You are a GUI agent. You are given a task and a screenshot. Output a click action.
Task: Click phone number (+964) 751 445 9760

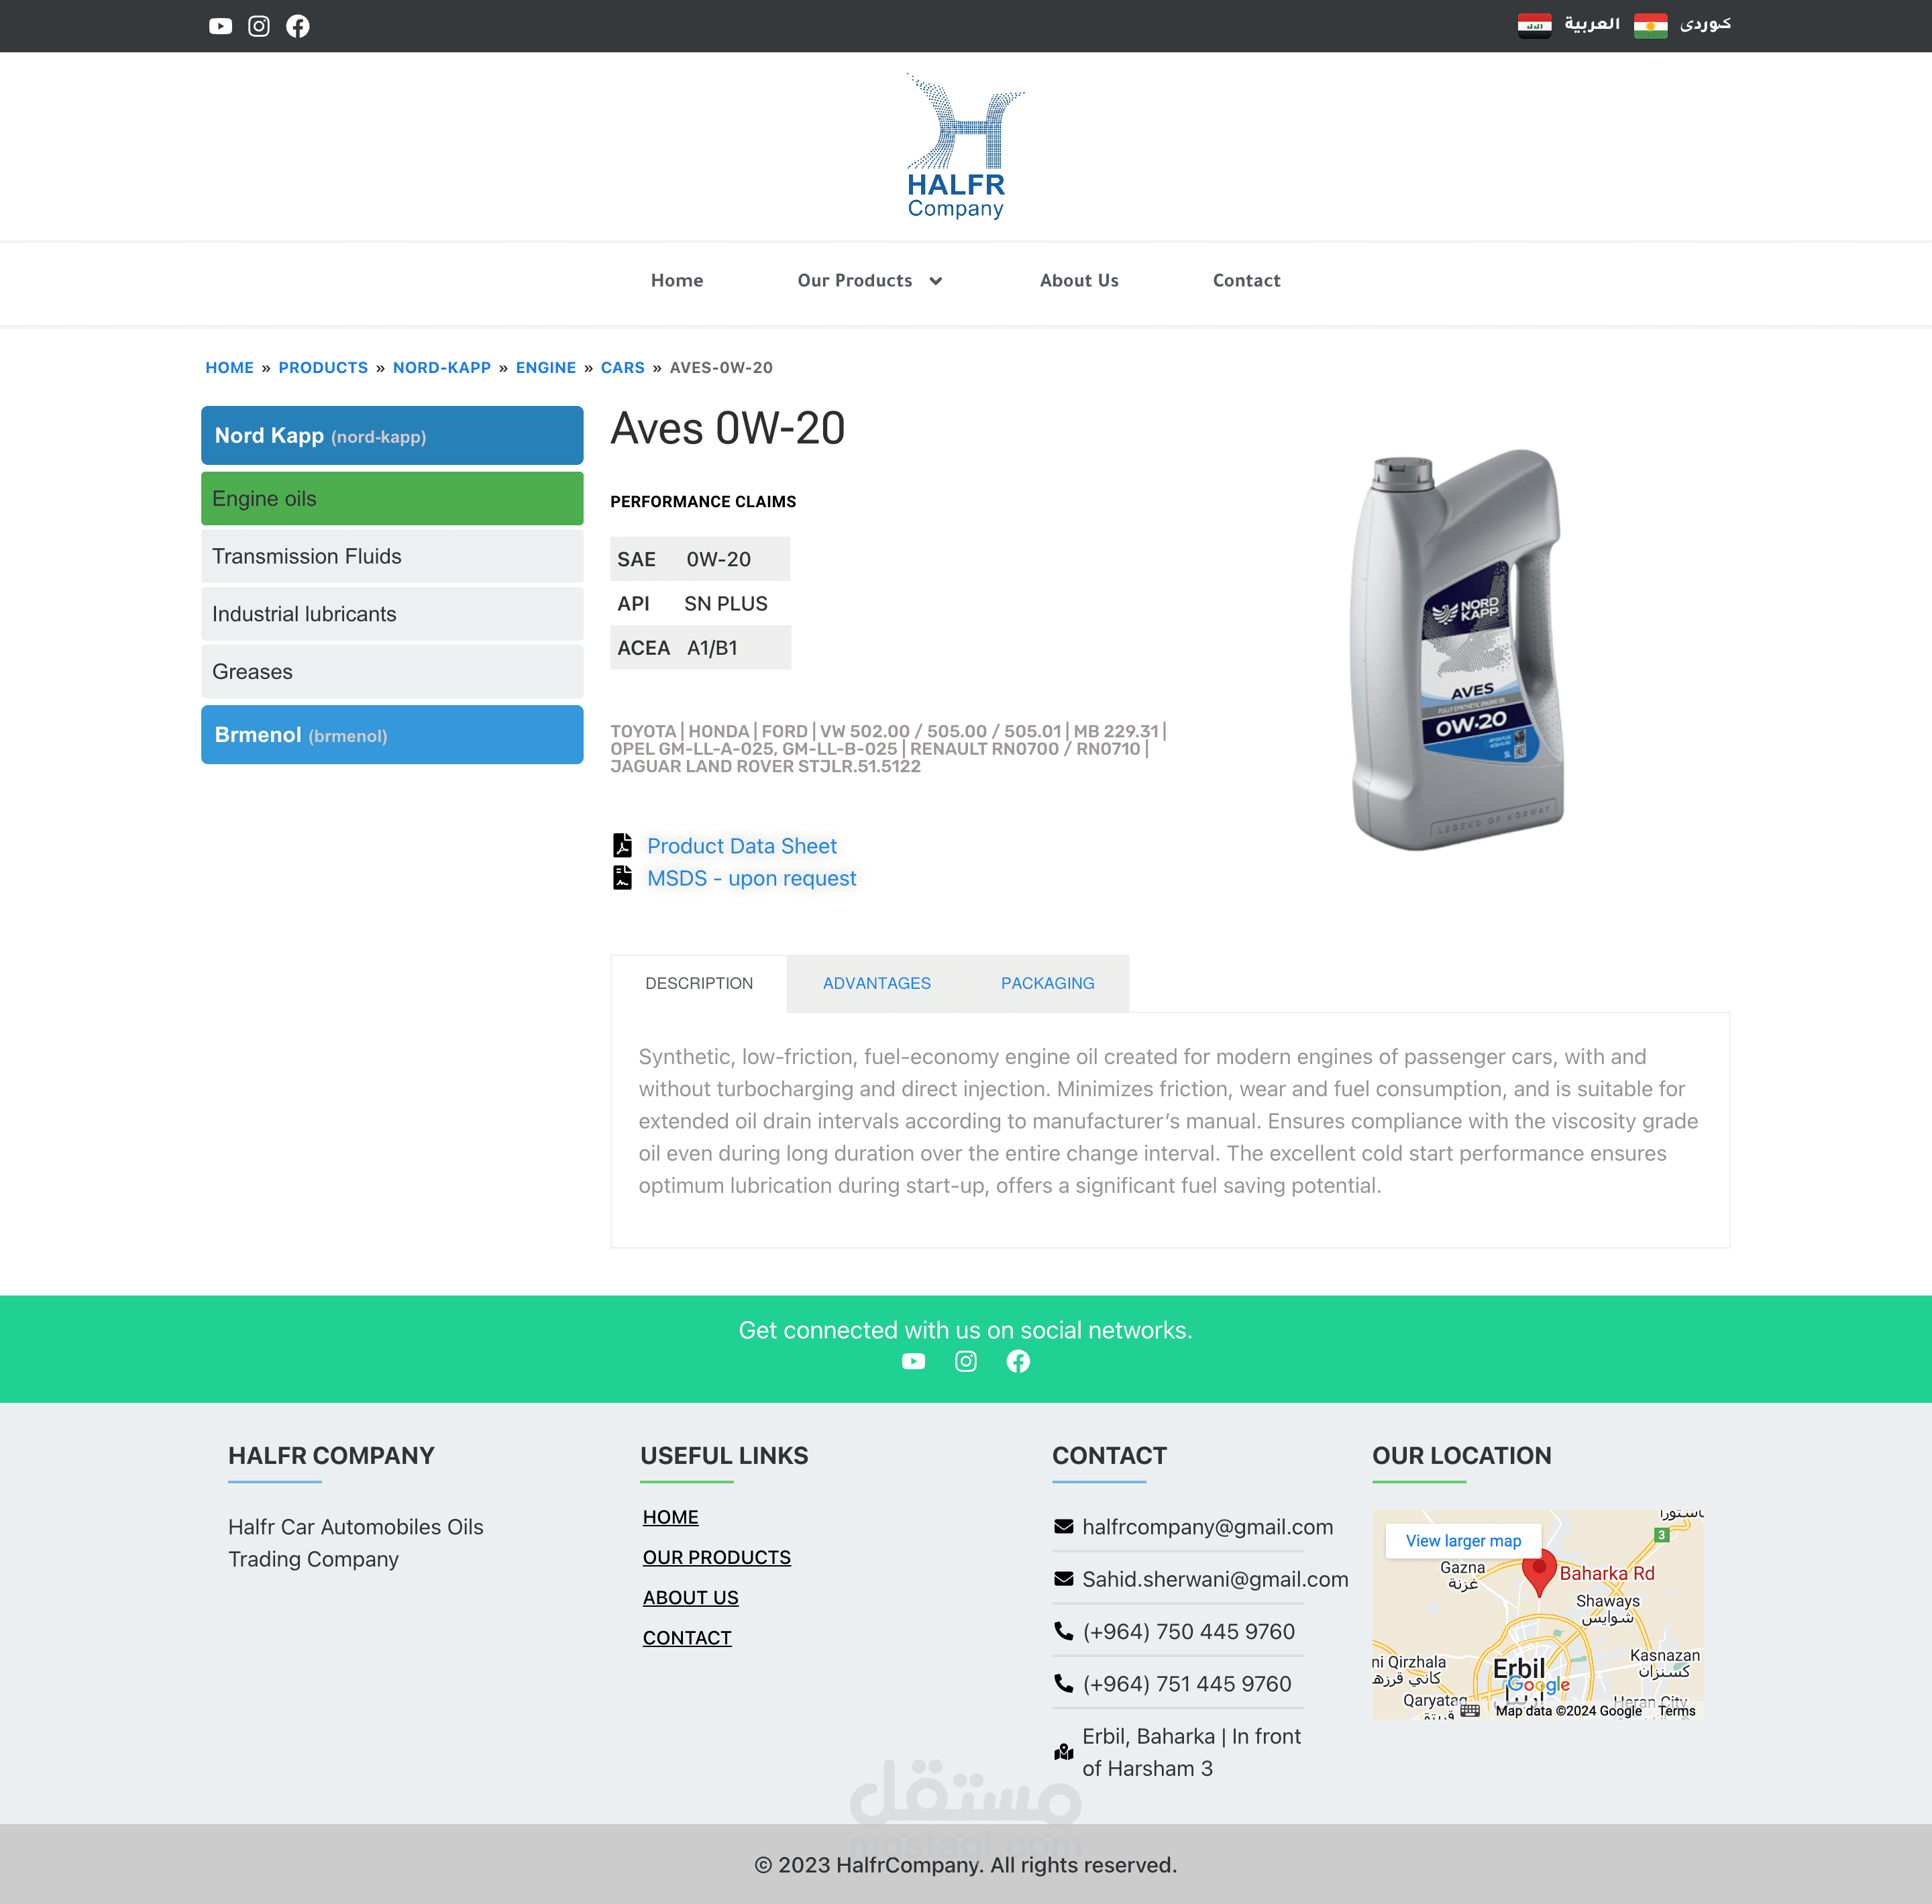(1187, 1684)
